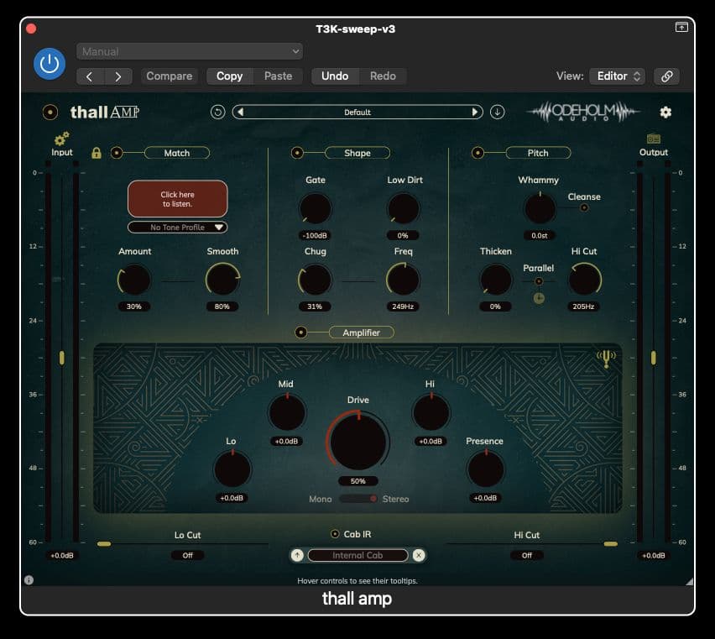This screenshot has width=715, height=639.
Task: Toggle the Cleanse option
Action: coord(584,208)
